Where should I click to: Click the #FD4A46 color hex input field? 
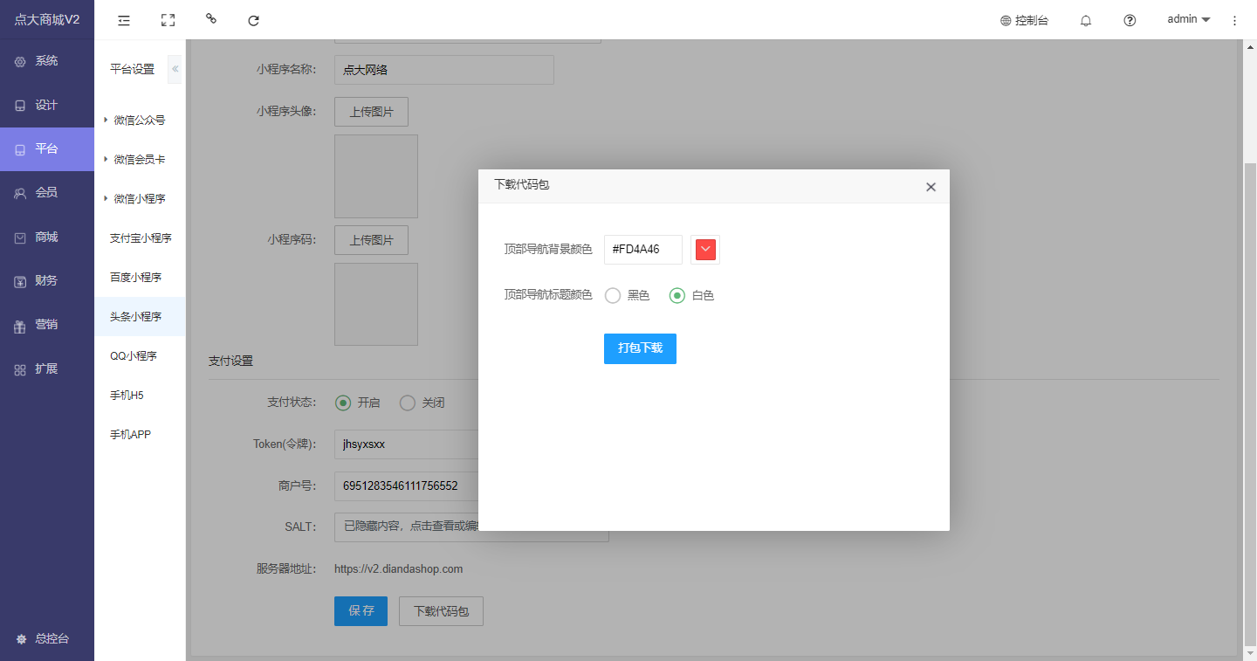tap(642, 250)
